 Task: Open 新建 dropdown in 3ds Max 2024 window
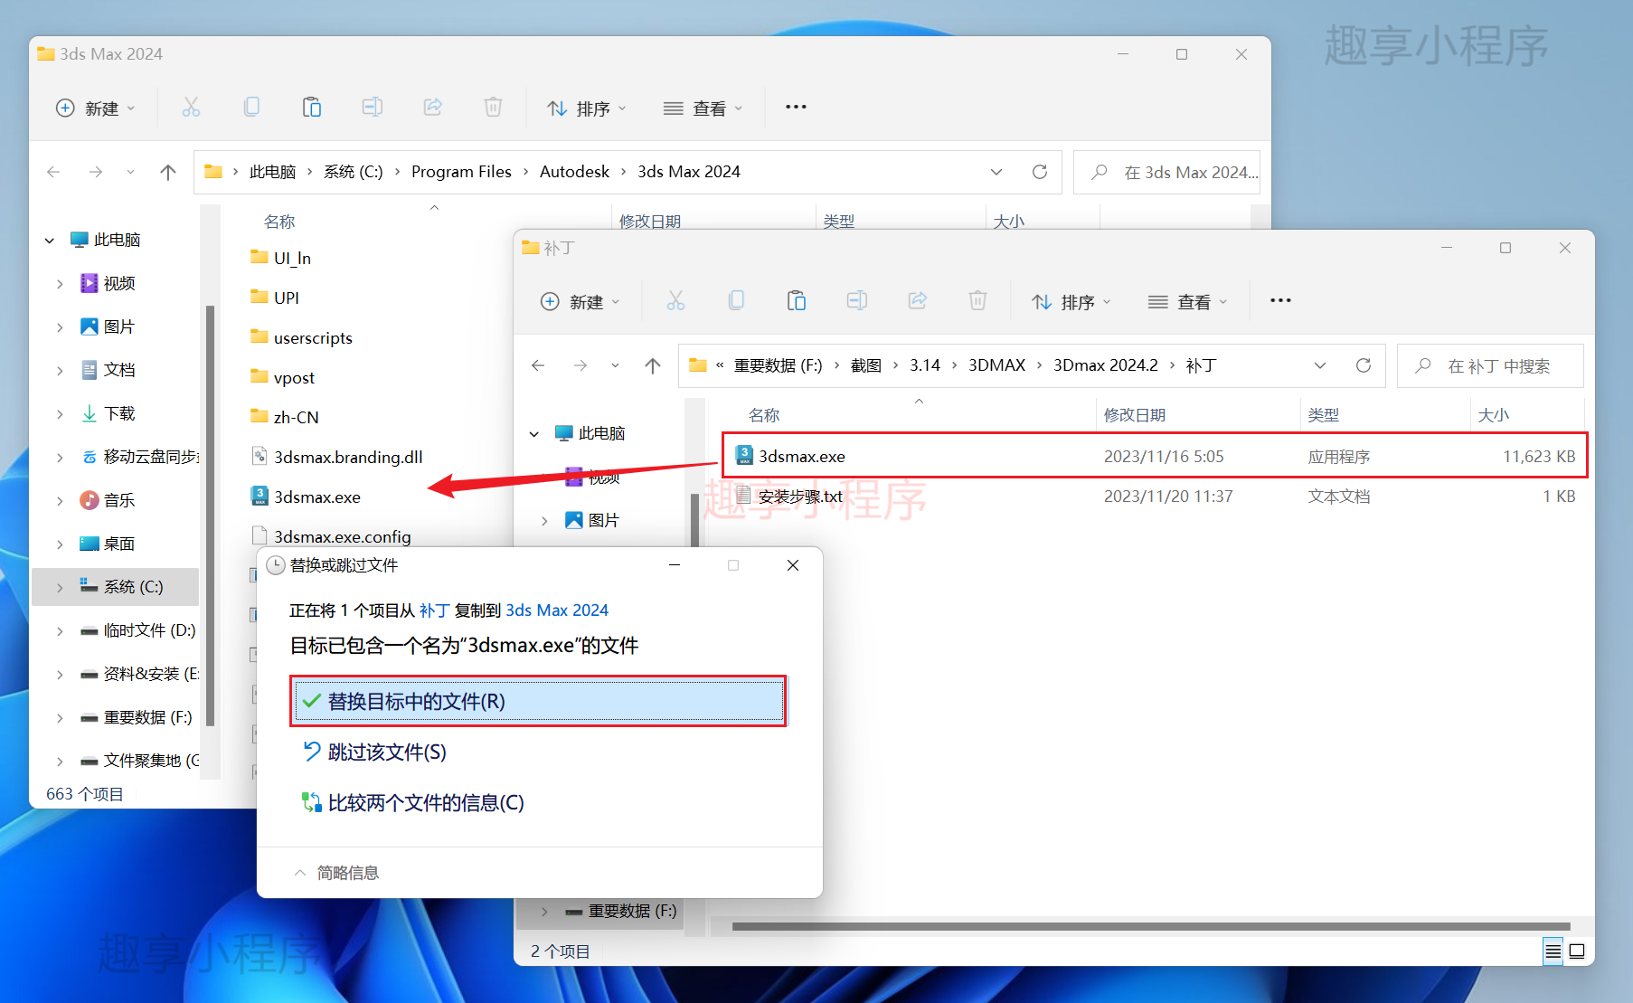coord(96,109)
